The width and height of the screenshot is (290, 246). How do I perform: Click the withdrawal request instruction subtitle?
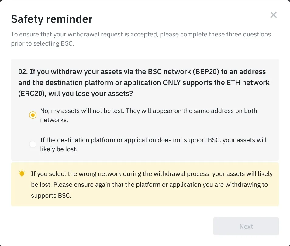coord(141,39)
